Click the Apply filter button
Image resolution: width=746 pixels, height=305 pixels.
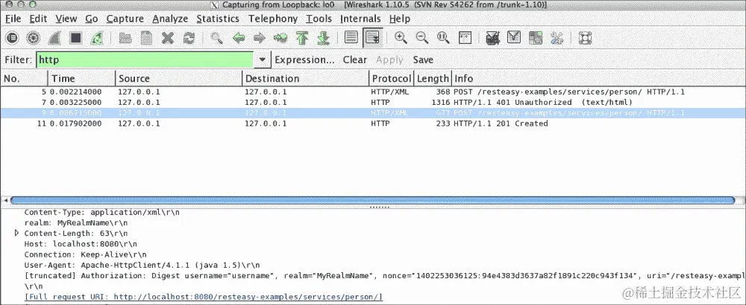(389, 60)
